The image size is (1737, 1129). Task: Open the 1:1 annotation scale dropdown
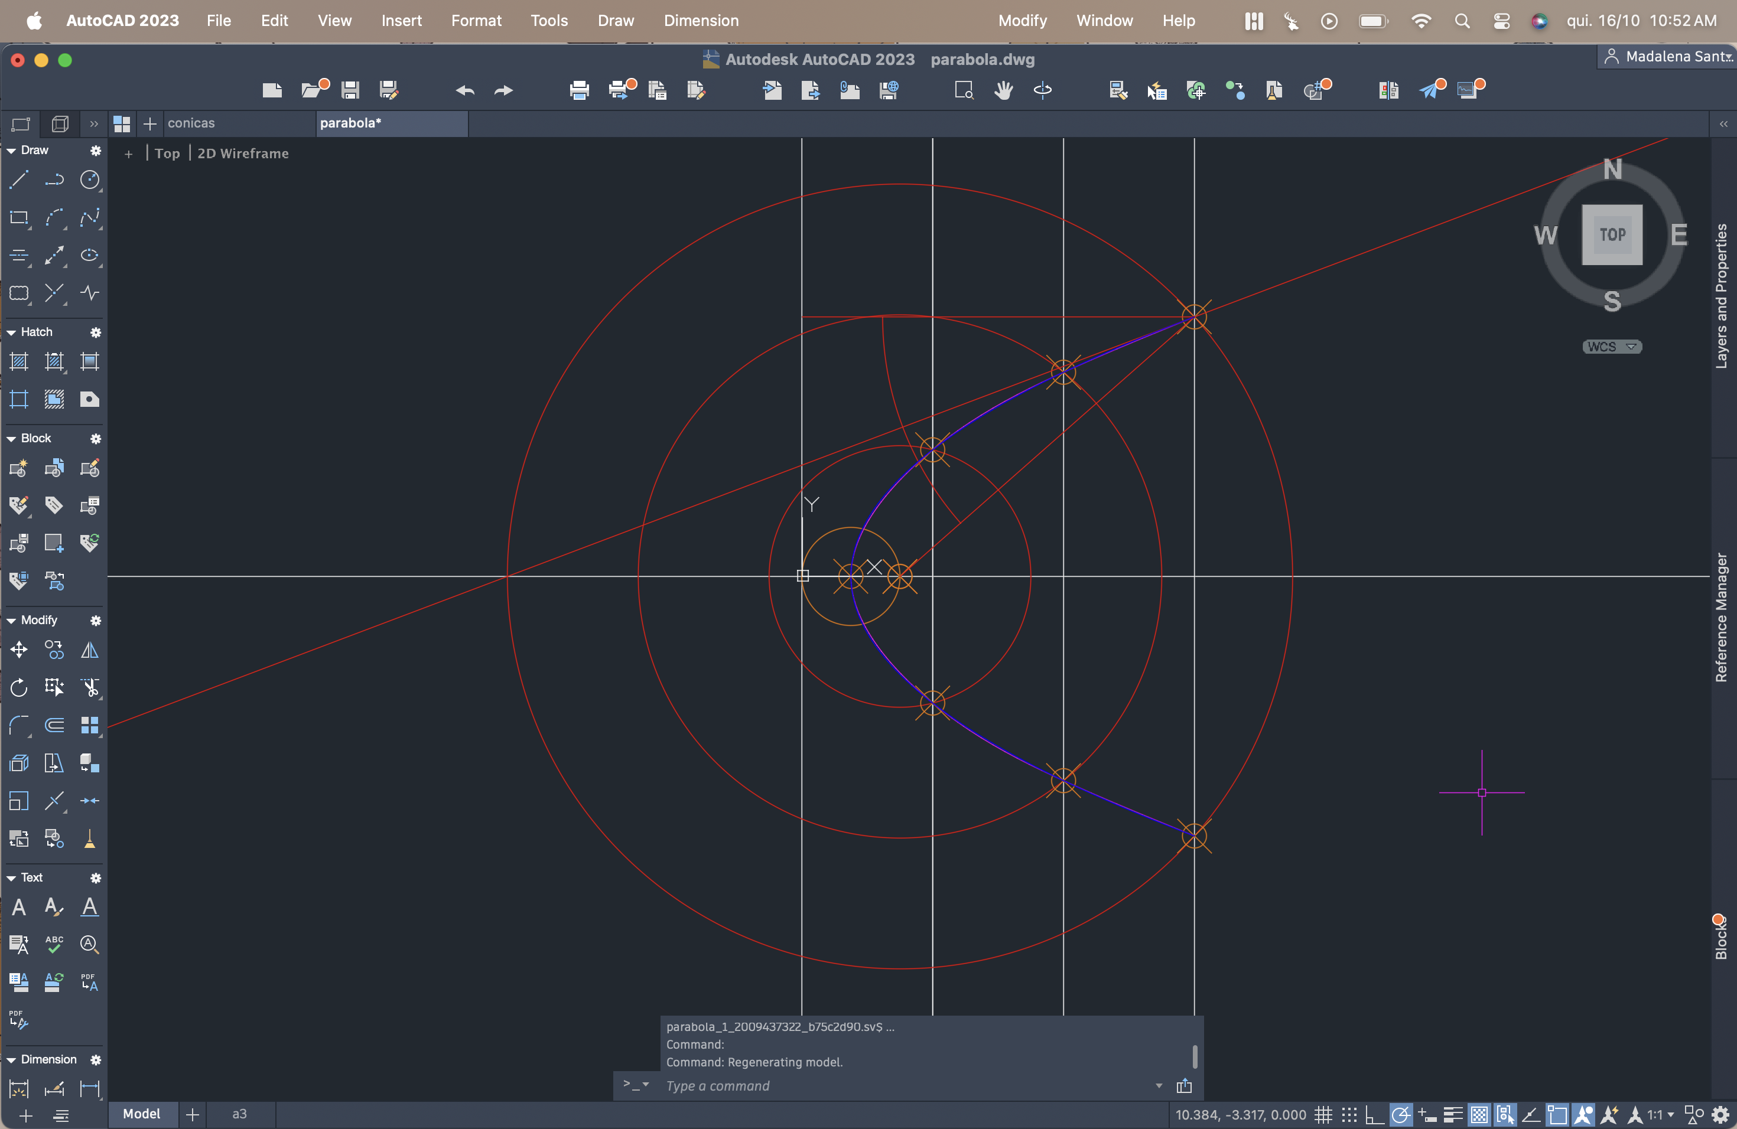tap(1660, 1115)
